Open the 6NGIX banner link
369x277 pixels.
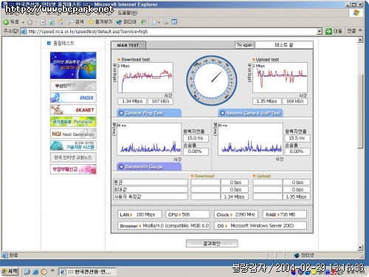[73, 98]
